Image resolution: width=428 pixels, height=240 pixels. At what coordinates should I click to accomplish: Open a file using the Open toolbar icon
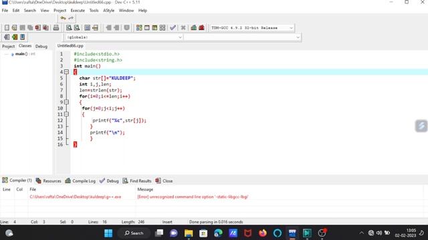pyautogui.click(x=15, y=28)
